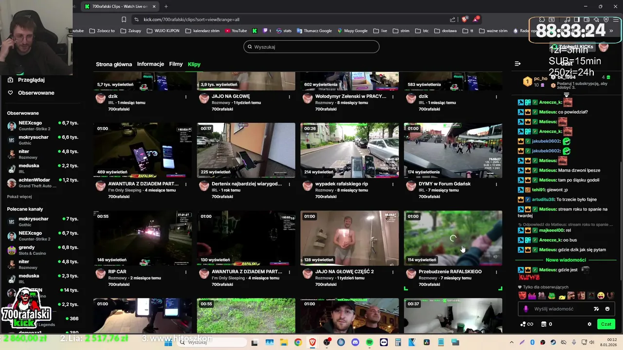623x350 pixels.
Task: Open options menu for the Wołodymyr Zełenski clip
Action: (393, 97)
